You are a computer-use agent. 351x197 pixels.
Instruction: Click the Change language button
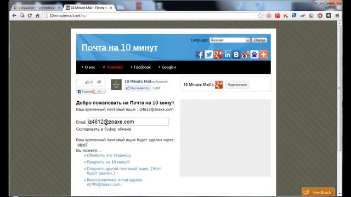click(259, 40)
